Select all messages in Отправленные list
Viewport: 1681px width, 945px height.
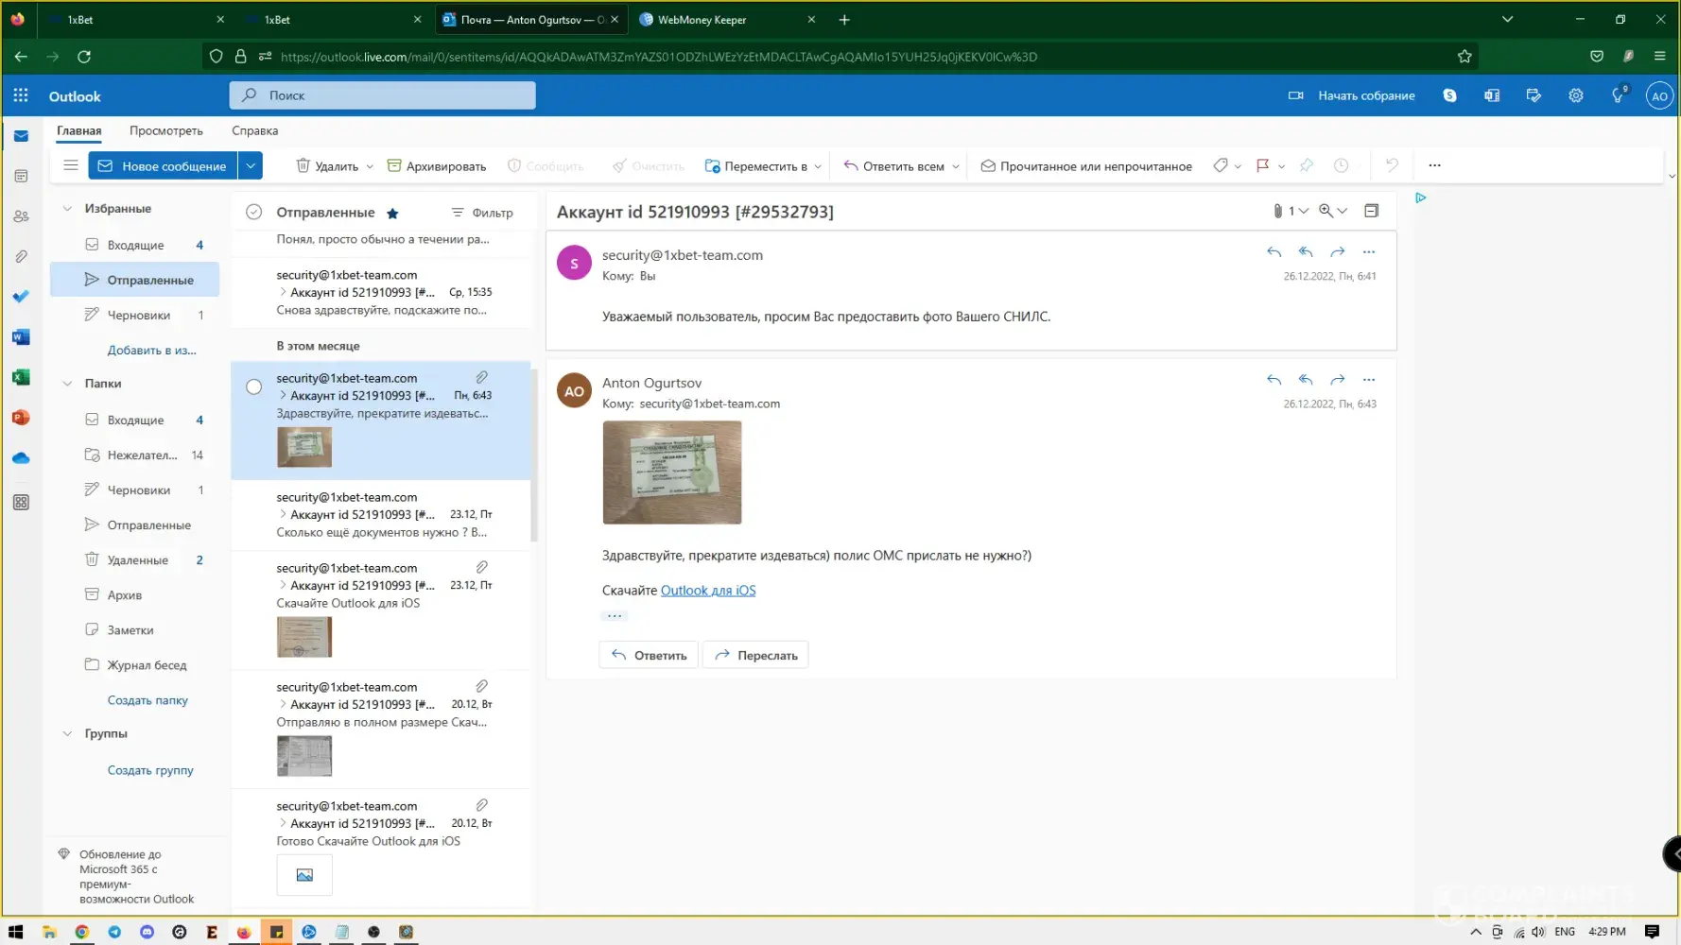click(x=253, y=213)
